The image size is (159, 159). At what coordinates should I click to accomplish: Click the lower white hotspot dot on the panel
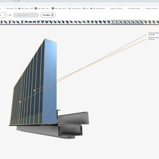[x=20, y=102]
